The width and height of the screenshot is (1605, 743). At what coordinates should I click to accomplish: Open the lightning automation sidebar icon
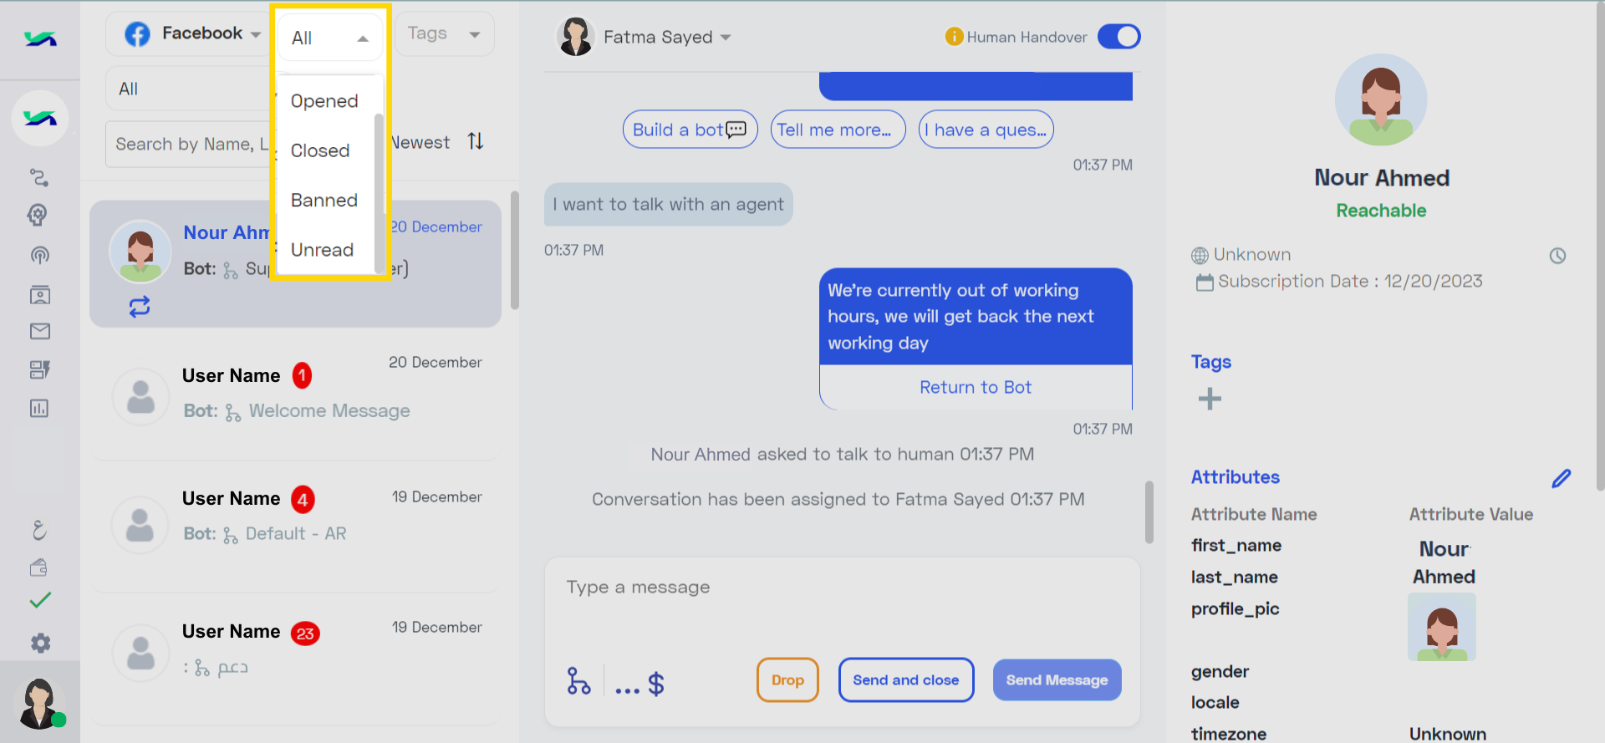point(39,369)
